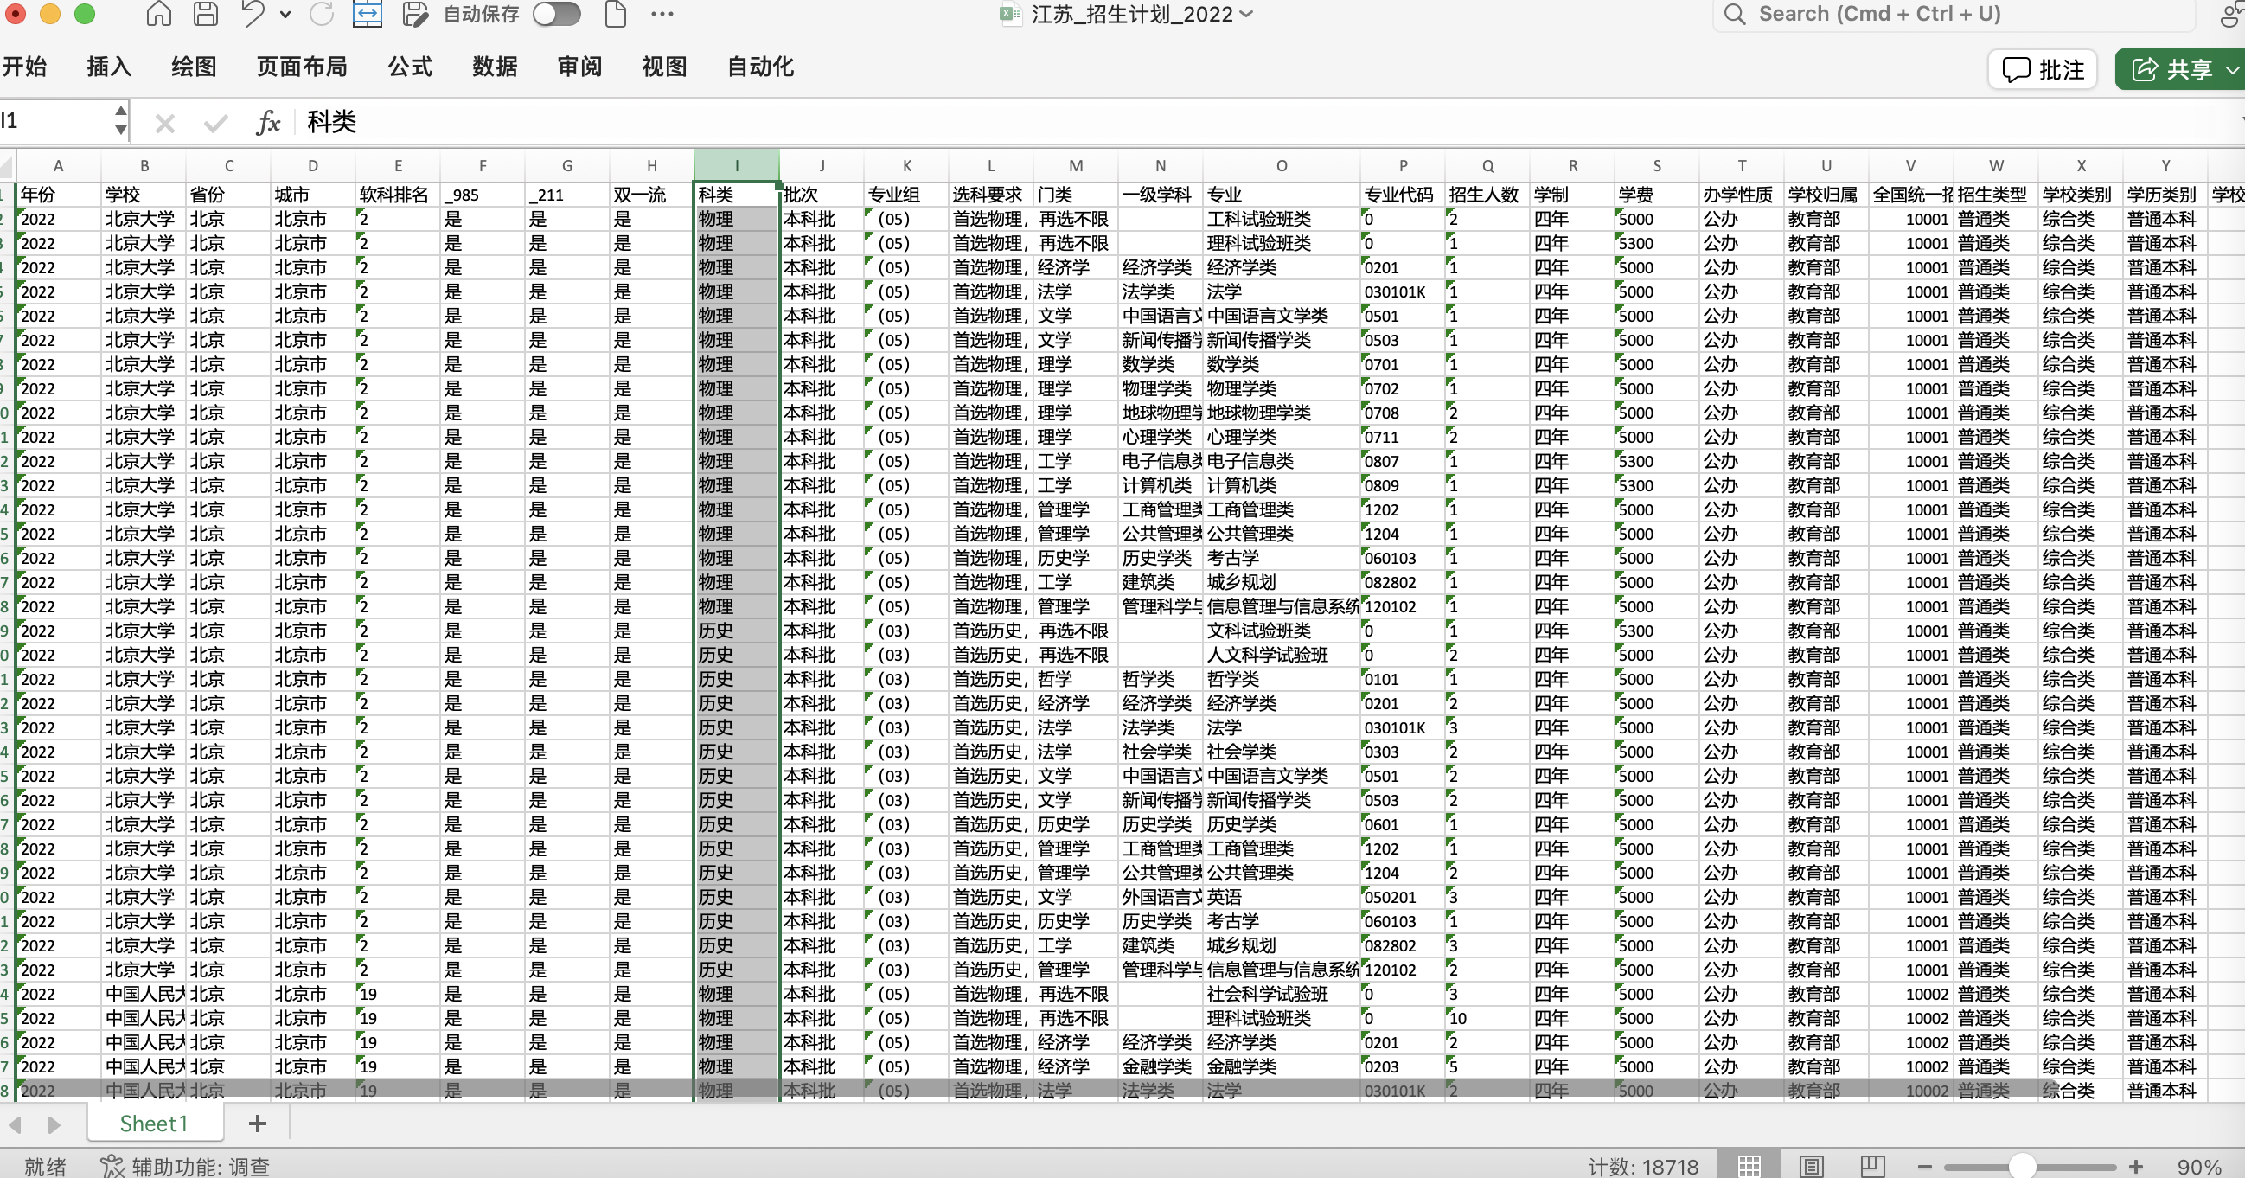Image resolution: width=2245 pixels, height=1178 pixels.
Task: Add a new sheet with plus icon
Action: pyautogui.click(x=257, y=1124)
